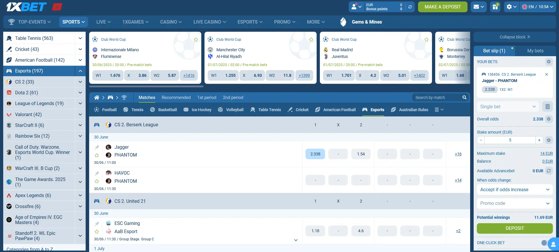Star the ESC Gaming vs AaB Esport match
The width and height of the screenshot is (559, 252).
(97, 232)
